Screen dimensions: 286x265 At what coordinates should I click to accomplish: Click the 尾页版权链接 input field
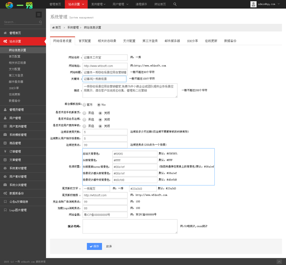(105, 195)
